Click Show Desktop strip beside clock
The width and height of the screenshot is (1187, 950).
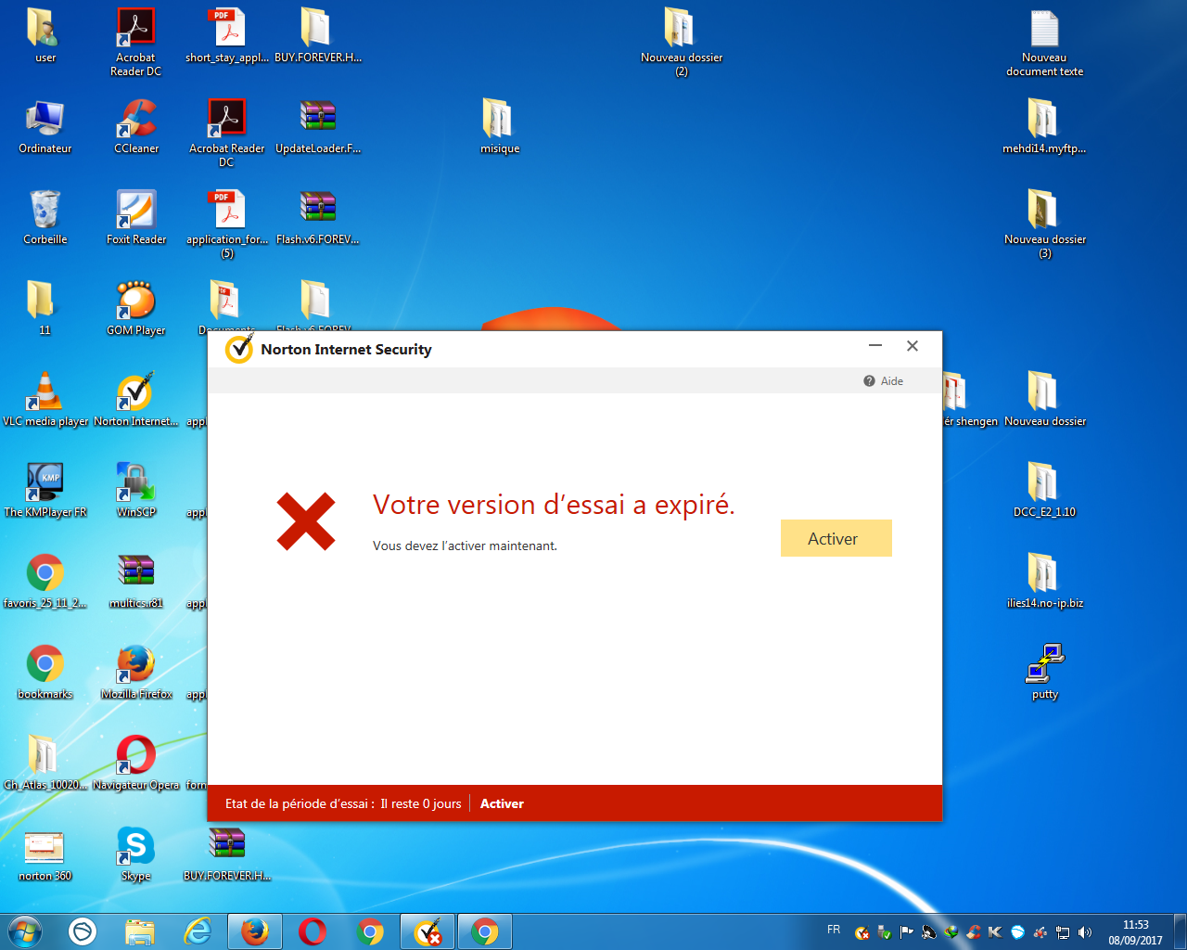[1180, 931]
